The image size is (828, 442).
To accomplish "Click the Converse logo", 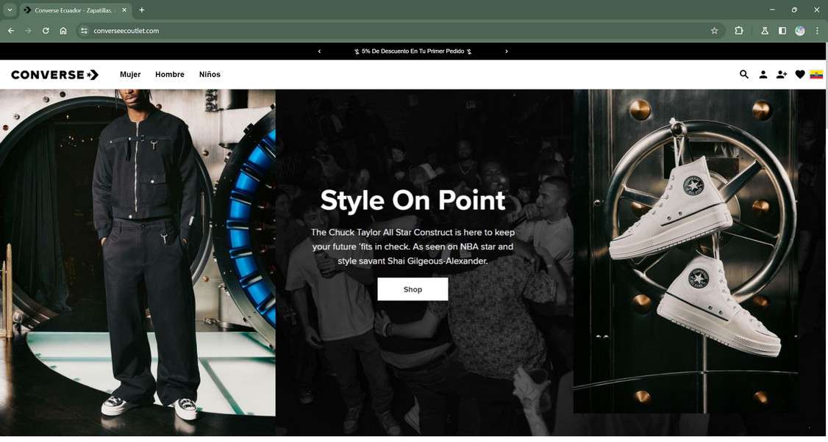I will tap(55, 74).
